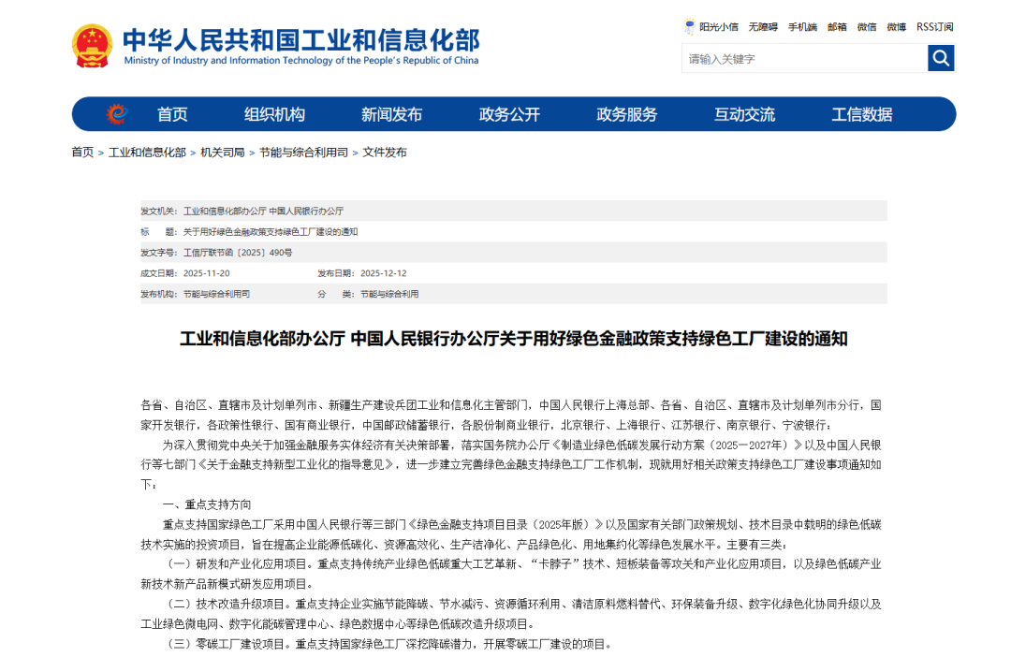Select 新闻发布 in the main menu
Image resolution: width=1011 pixels, height=657 pixels.
[x=391, y=114]
